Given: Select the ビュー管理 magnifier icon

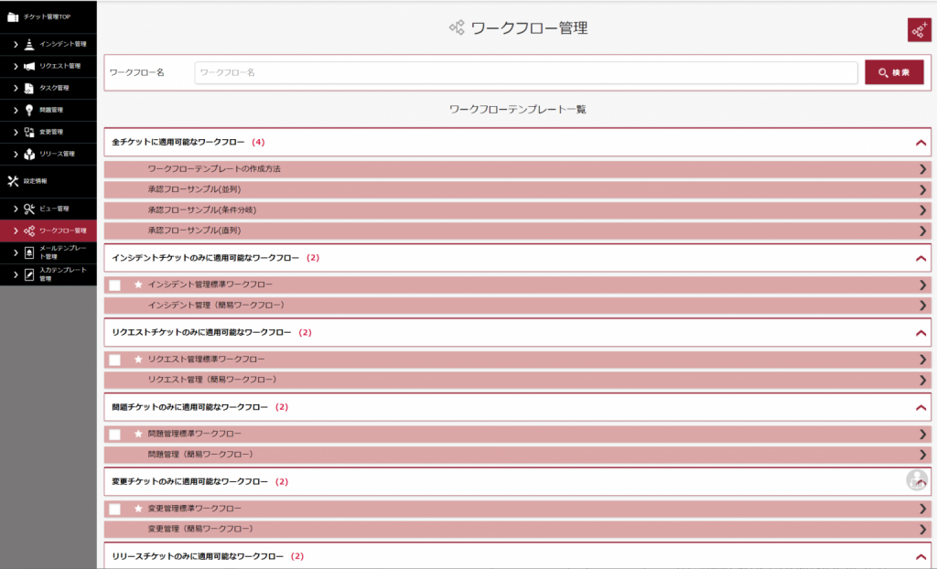Looking at the screenshot, I should (x=29, y=209).
